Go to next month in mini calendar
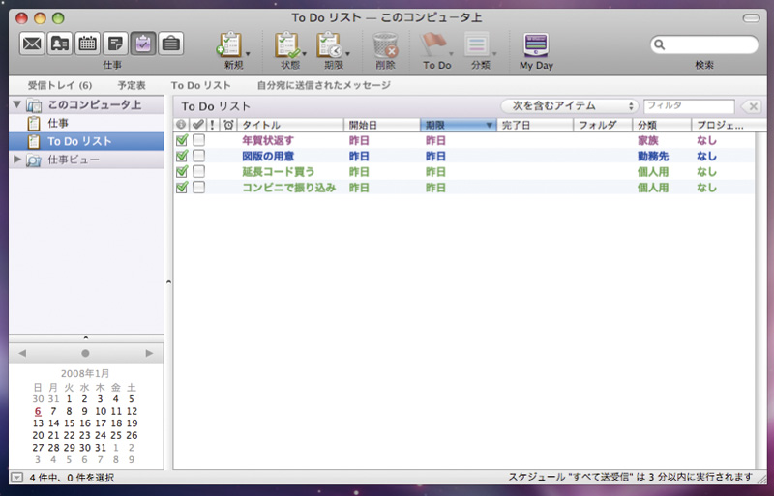The width and height of the screenshot is (774, 496). click(x=149, y=353)
